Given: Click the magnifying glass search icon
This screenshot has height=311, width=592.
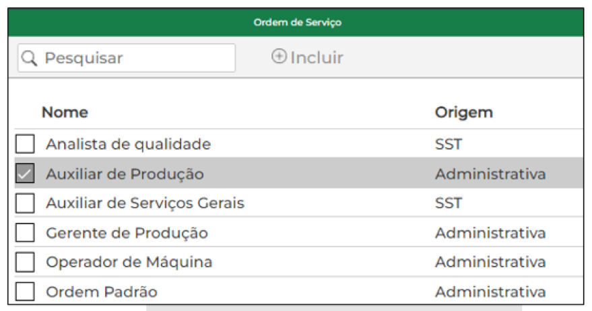Looking at the screenshot, I should pyautogui.click(x=29, y=58).
